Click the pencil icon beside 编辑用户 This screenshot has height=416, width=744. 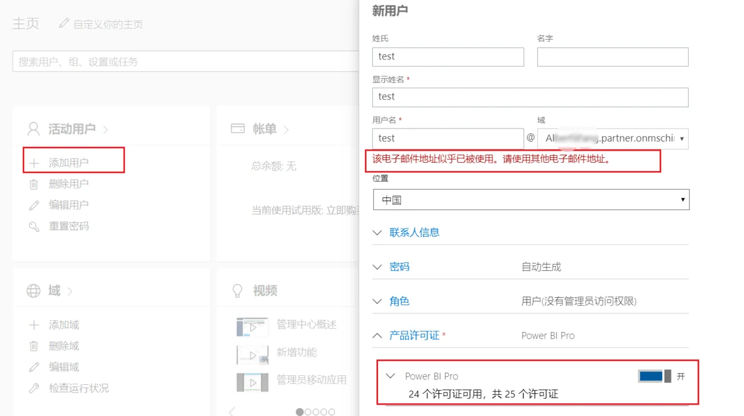pyautogui.click(x=34, y=205)
